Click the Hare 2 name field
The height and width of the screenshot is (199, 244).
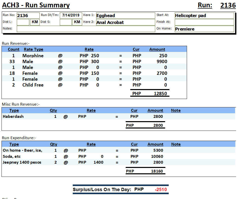(x=125, y=22)
